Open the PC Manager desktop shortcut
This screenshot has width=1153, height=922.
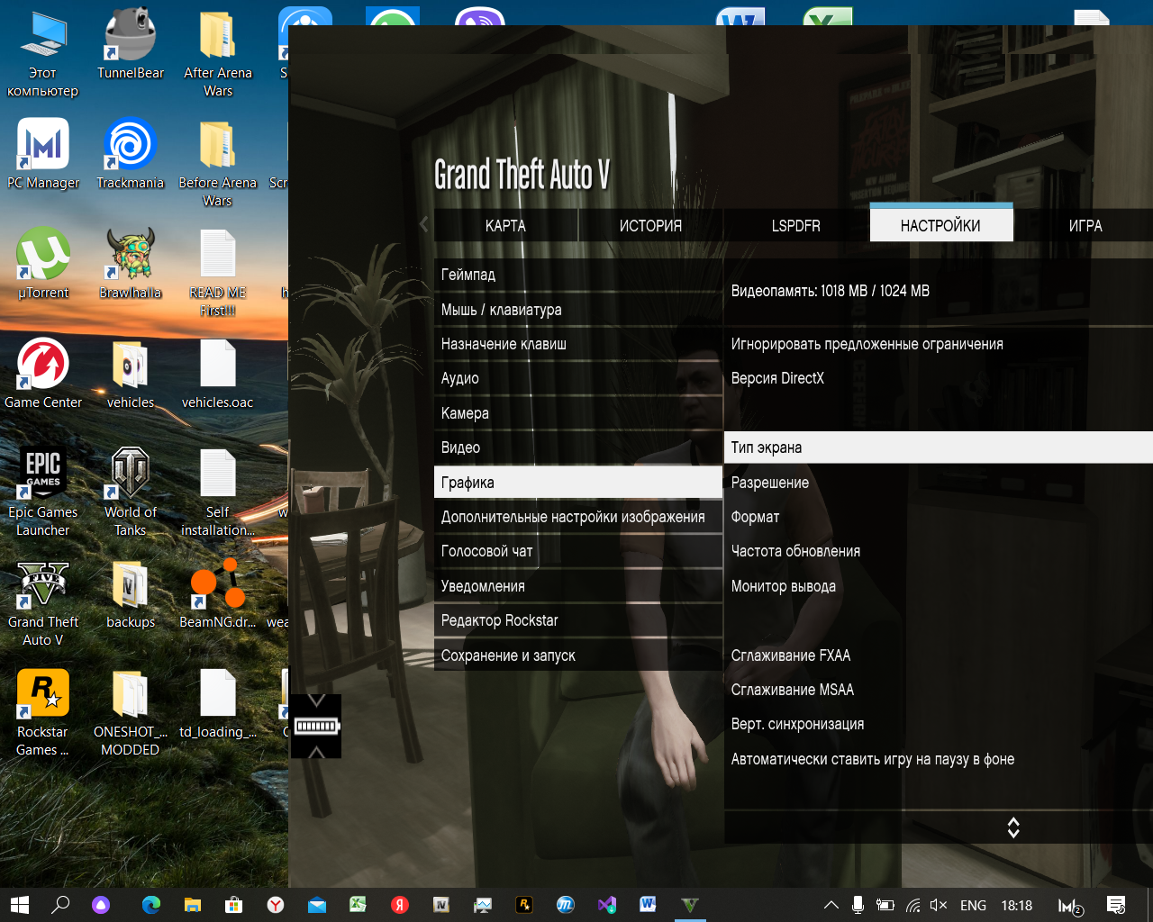click(x=43, y=155)
